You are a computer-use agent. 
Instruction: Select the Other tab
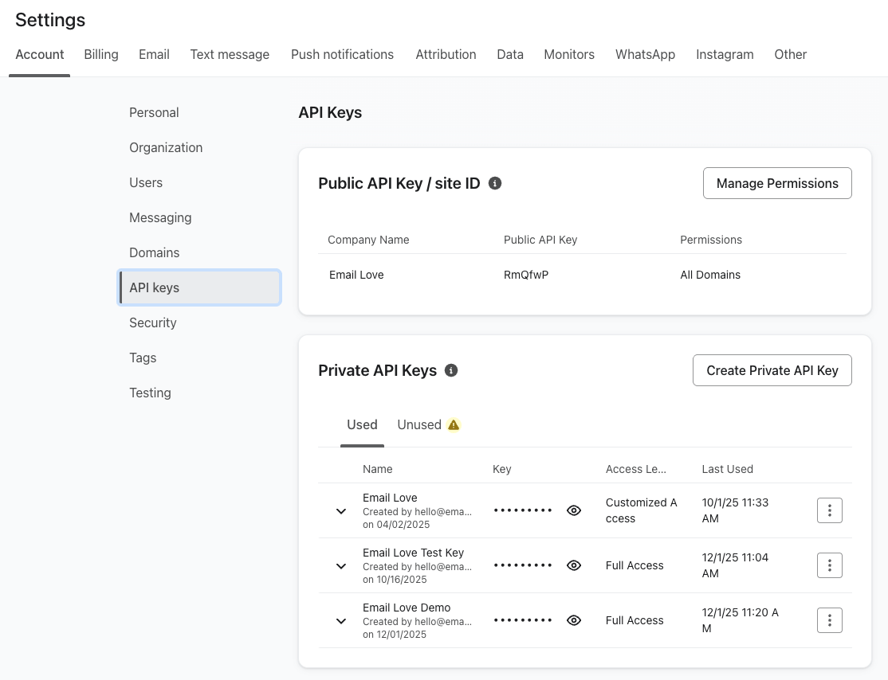[x=791, y=54]
